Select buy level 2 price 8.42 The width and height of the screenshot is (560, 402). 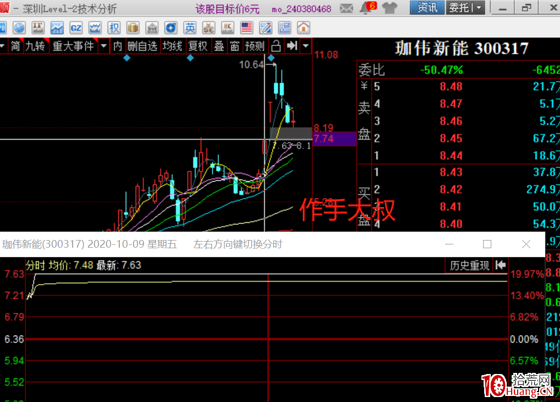click(451, 189)
